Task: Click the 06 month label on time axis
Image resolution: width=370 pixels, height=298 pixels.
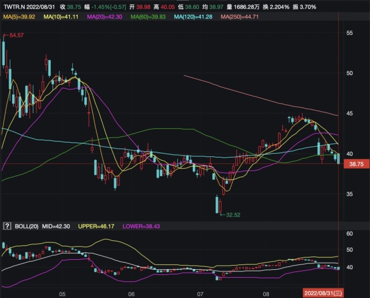Action: (x=131, y=293)
